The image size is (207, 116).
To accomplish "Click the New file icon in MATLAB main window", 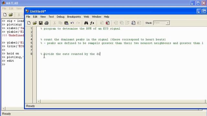I will pos(5,15).
